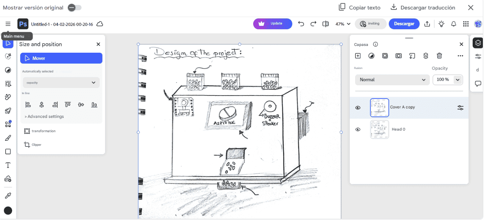Select the rocket quick actions tool

coord(8,111)
